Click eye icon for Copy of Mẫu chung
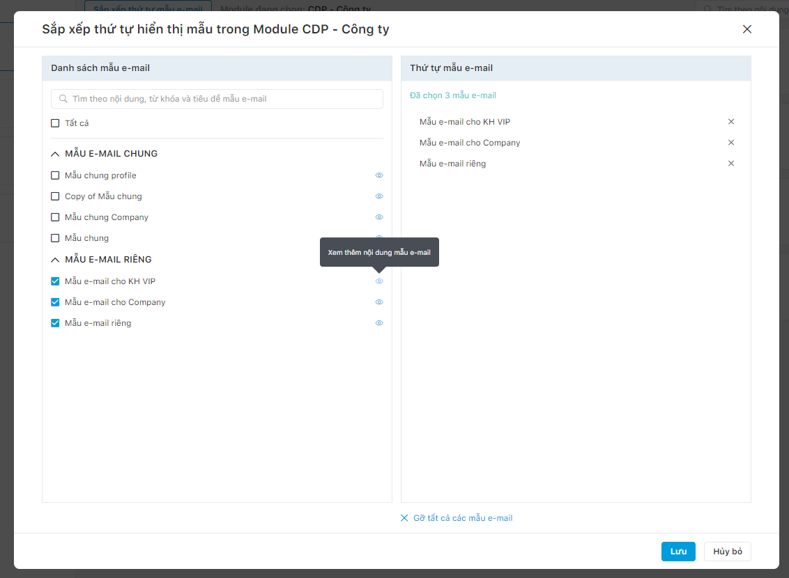789x578 pixels. [x=379, y=196]
